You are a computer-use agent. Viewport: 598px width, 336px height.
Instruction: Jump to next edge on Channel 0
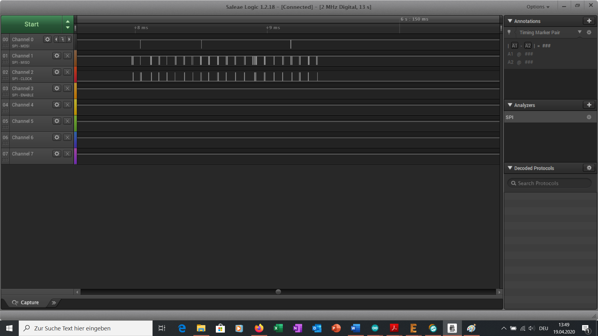click(x=69, y=40)
